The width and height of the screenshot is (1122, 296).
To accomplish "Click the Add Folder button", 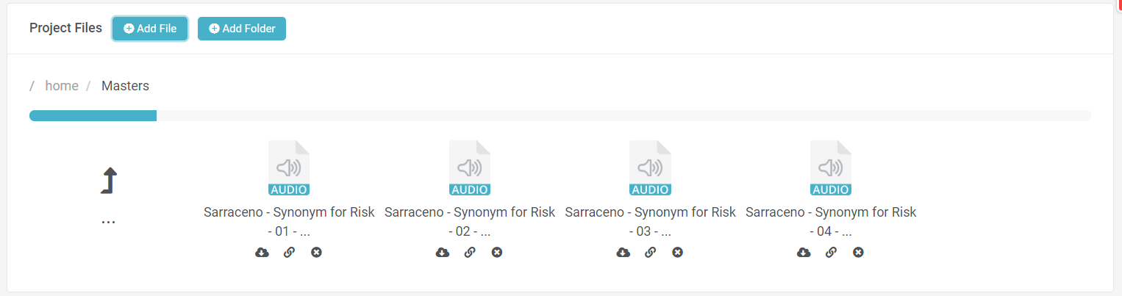I will (x=242, y=29).
